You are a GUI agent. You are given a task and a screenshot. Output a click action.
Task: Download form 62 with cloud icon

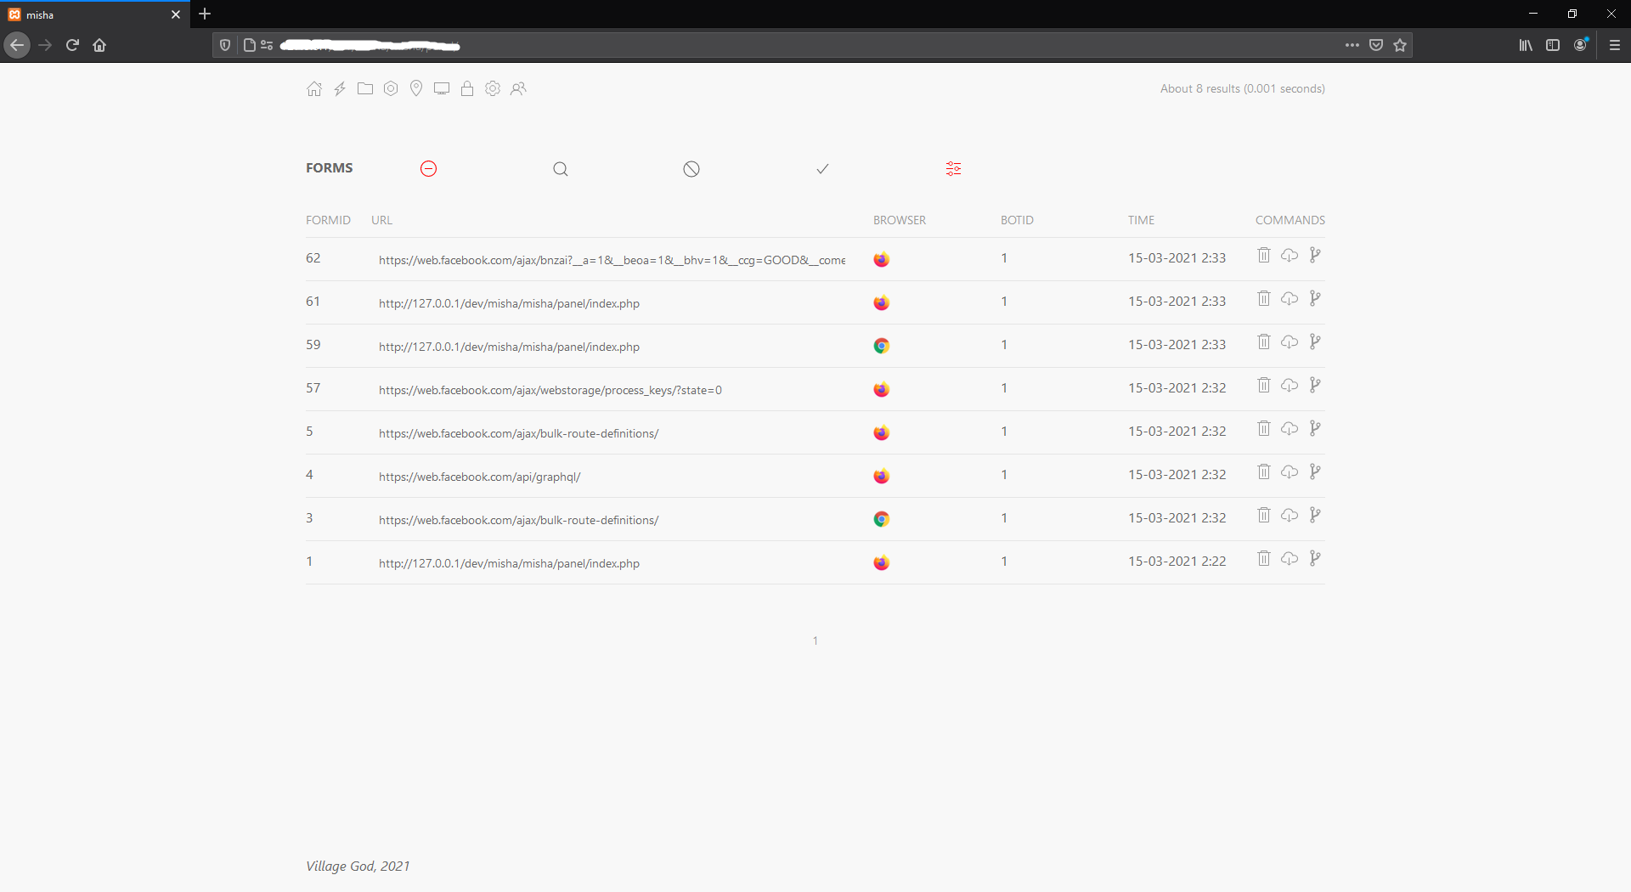click(x=1290, y=255)
